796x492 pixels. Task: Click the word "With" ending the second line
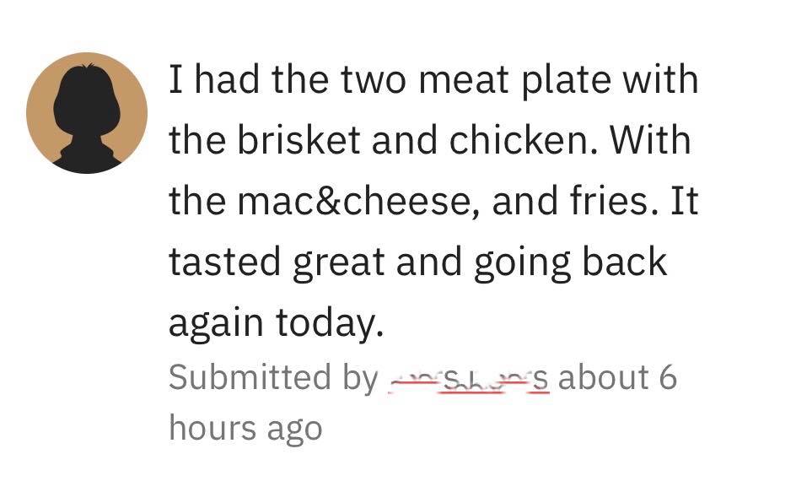649,141
